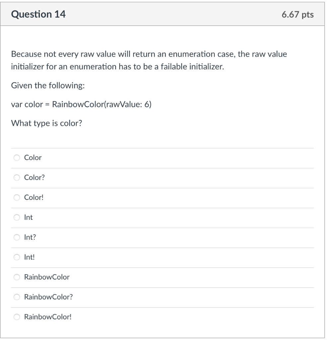Click the Int? label text

coord(30,237)
